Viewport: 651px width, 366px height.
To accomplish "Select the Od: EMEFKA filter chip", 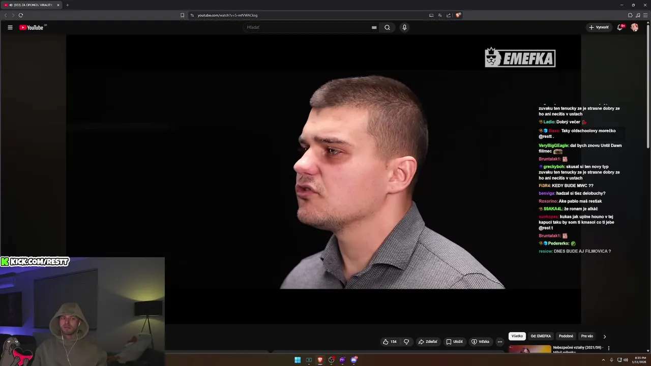I will tap(541, 336).
